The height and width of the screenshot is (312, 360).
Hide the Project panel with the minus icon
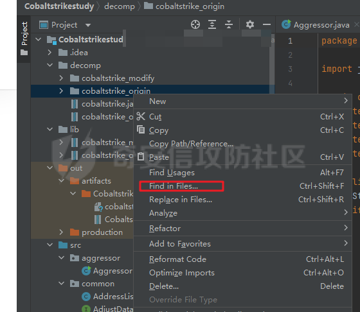point(267,24)
